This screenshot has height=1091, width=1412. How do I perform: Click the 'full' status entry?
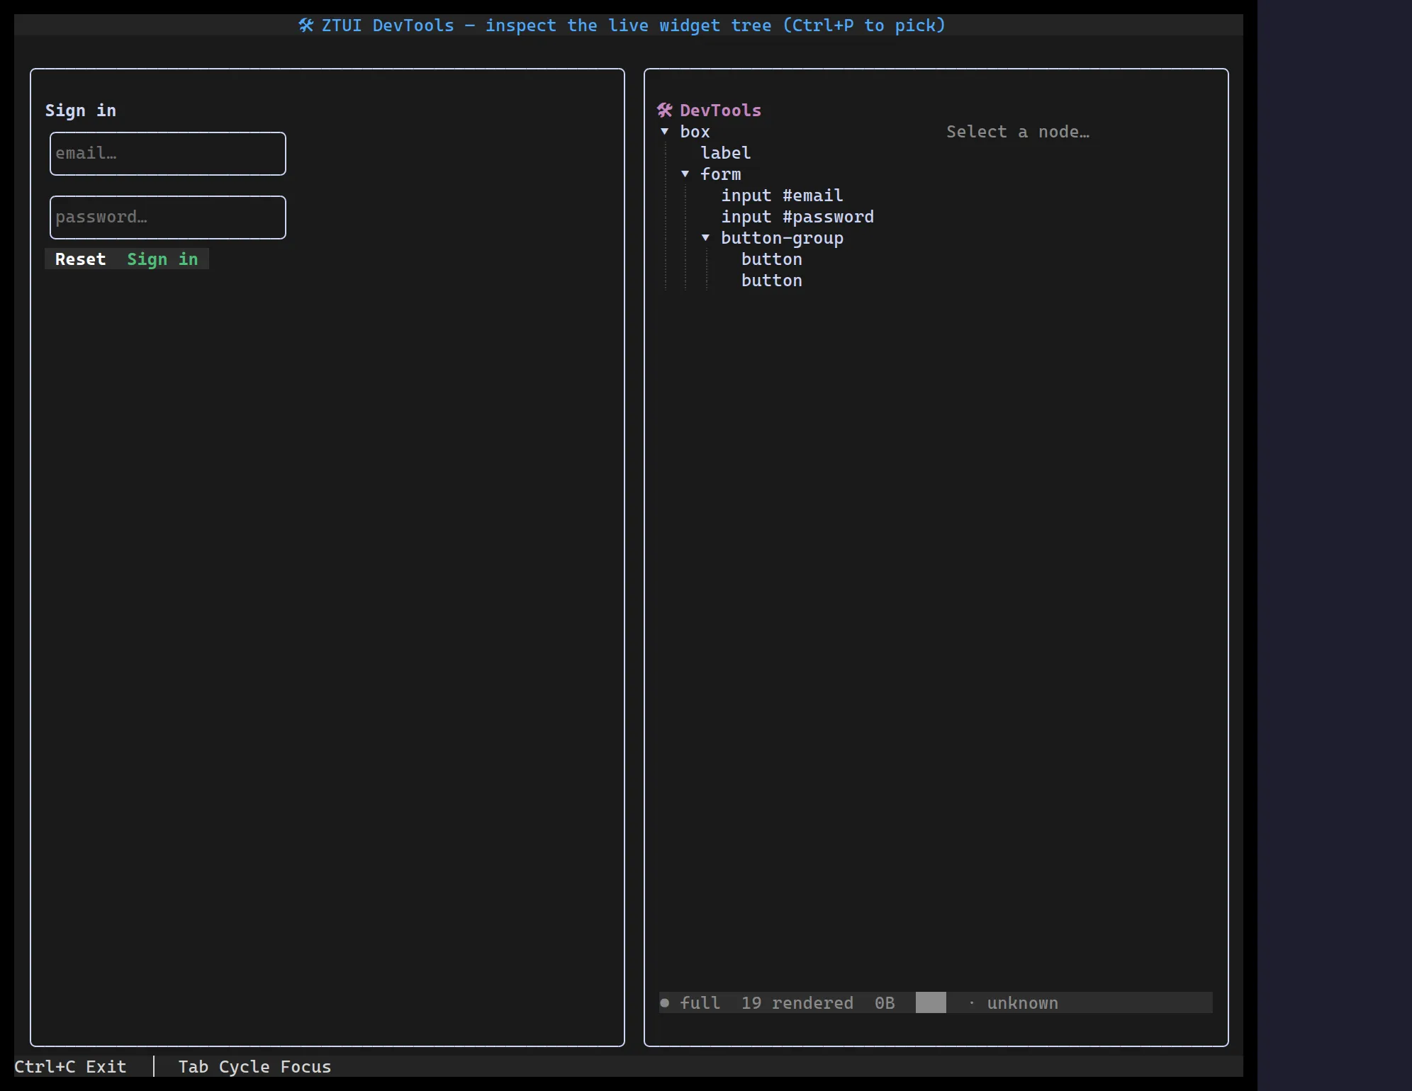pos(700,1003)
